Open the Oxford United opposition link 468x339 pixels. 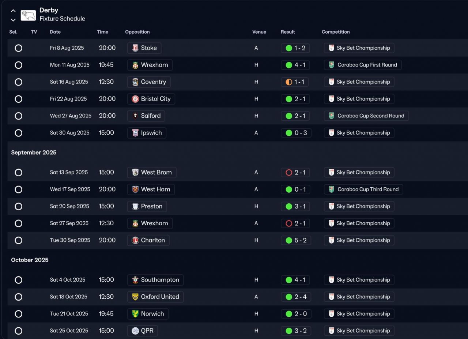tap(160, 297)
